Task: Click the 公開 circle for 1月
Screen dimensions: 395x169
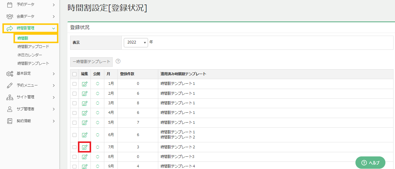Action: pyautogui.click(x=97, y=84)
